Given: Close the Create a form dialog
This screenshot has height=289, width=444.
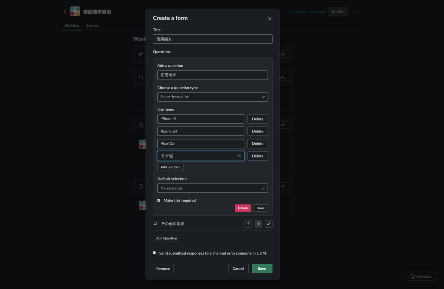Looking at the screenshot, I should [269, 19].
